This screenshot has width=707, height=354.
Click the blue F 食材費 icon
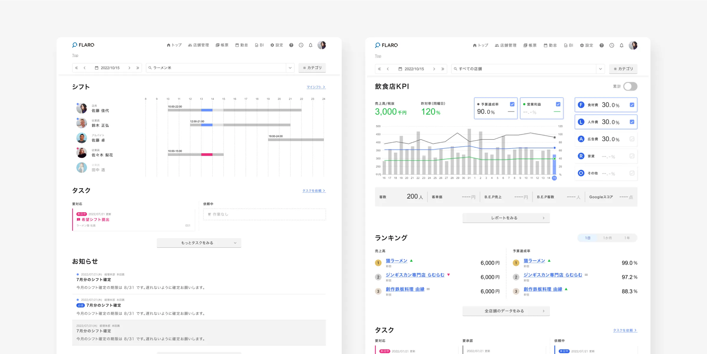[x=581, y=105]
